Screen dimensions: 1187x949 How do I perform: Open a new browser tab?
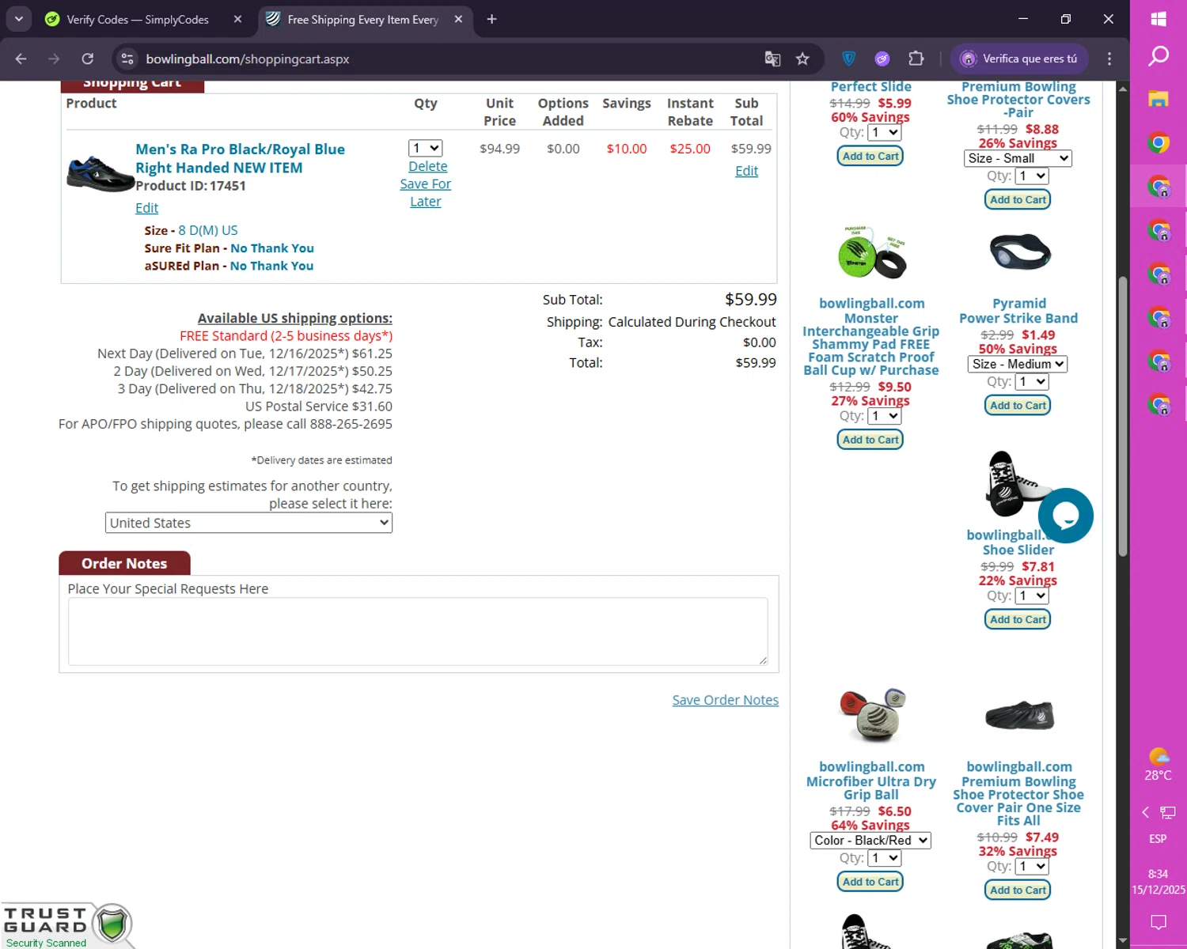click(491, 19)
